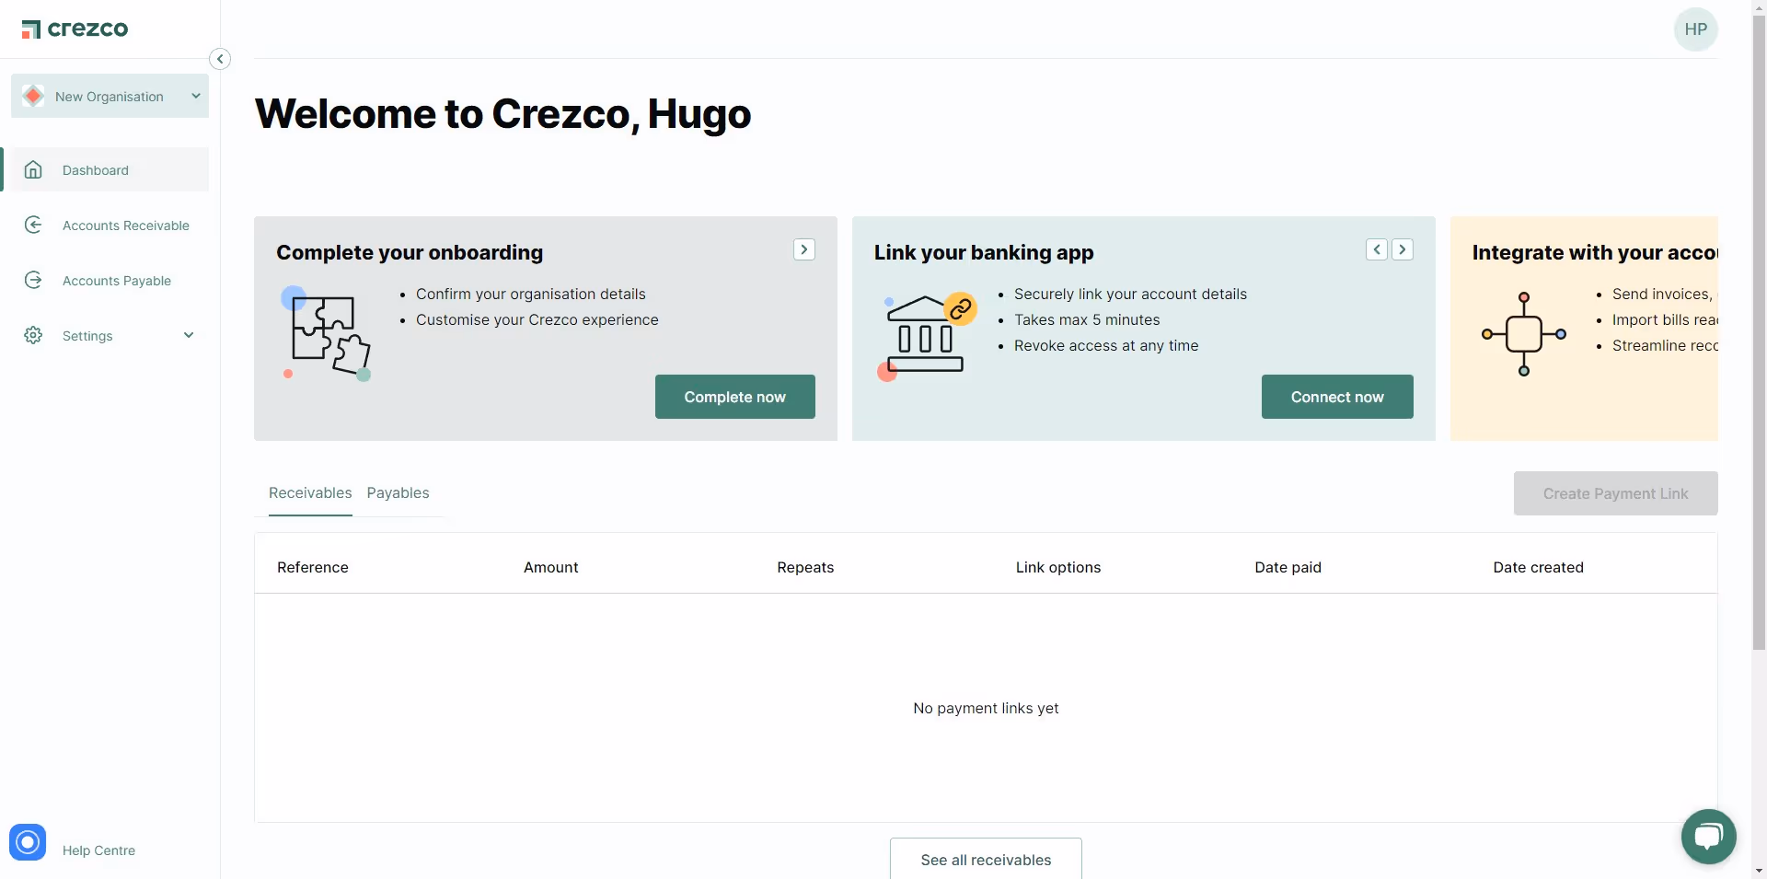Click the Reference column header
This screenshot has width=1767, height=879.
click(x=313, y=567)
